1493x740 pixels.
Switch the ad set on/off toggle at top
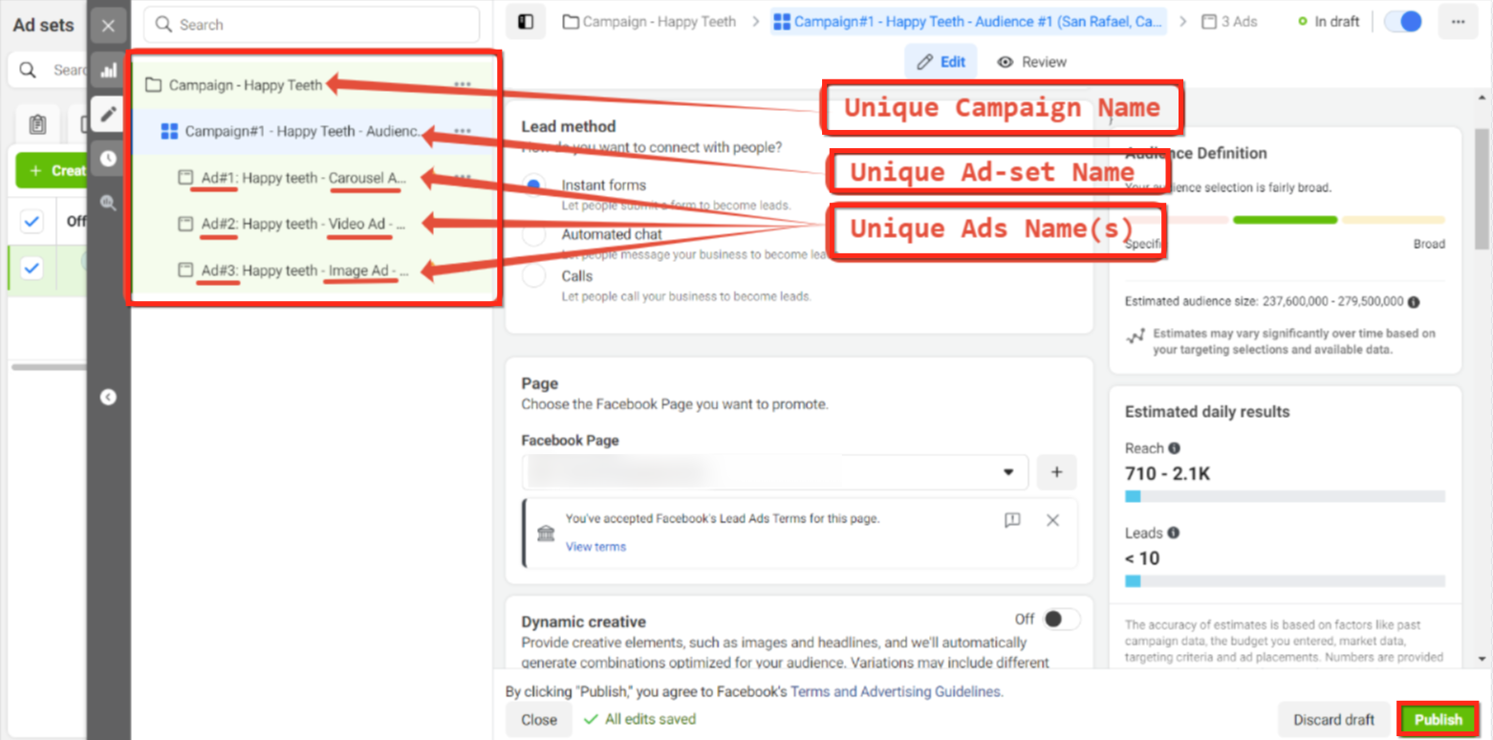click(1403, 22)
